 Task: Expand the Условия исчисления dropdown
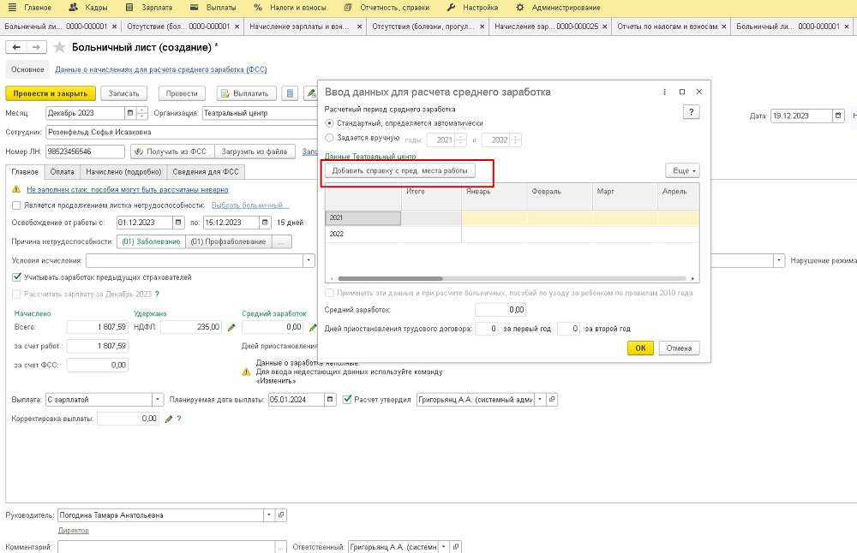(x=309, y=260)
